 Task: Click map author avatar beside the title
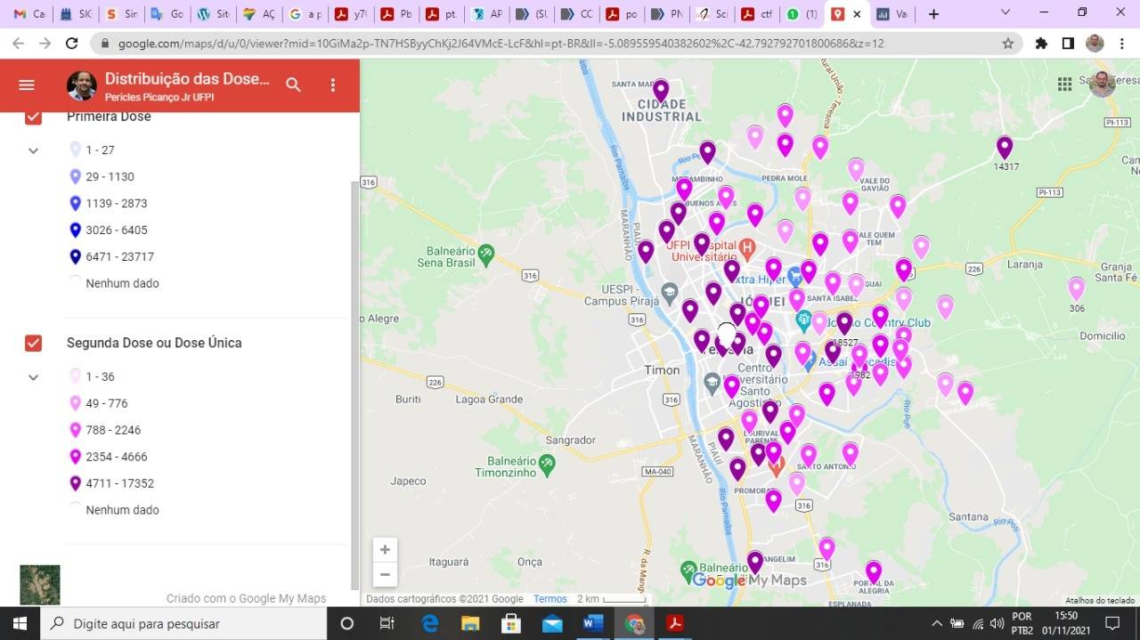[x=82, y=85]
